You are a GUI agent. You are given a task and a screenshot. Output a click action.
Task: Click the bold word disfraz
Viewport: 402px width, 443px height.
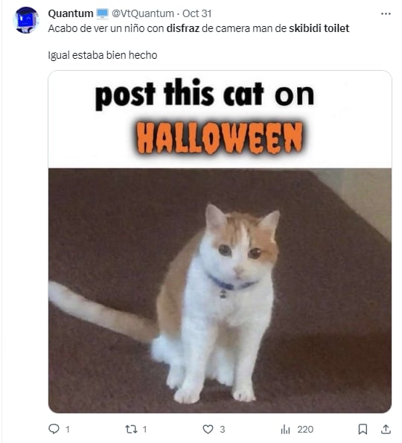point(183,28)
